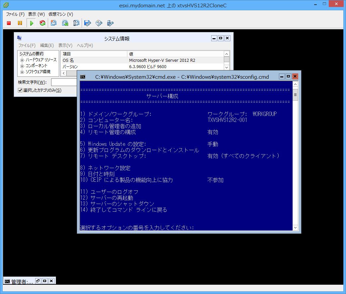Click option 1) ドメイン/ワークグループ line
Screen dimensions: 346x294
tap(116, 114)
